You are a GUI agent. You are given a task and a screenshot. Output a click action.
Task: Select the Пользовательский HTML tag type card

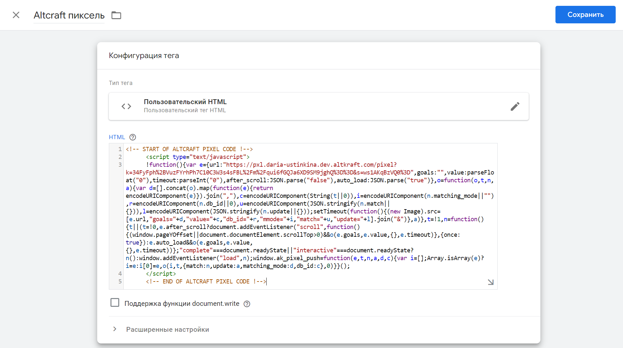(x=318, y=106)
